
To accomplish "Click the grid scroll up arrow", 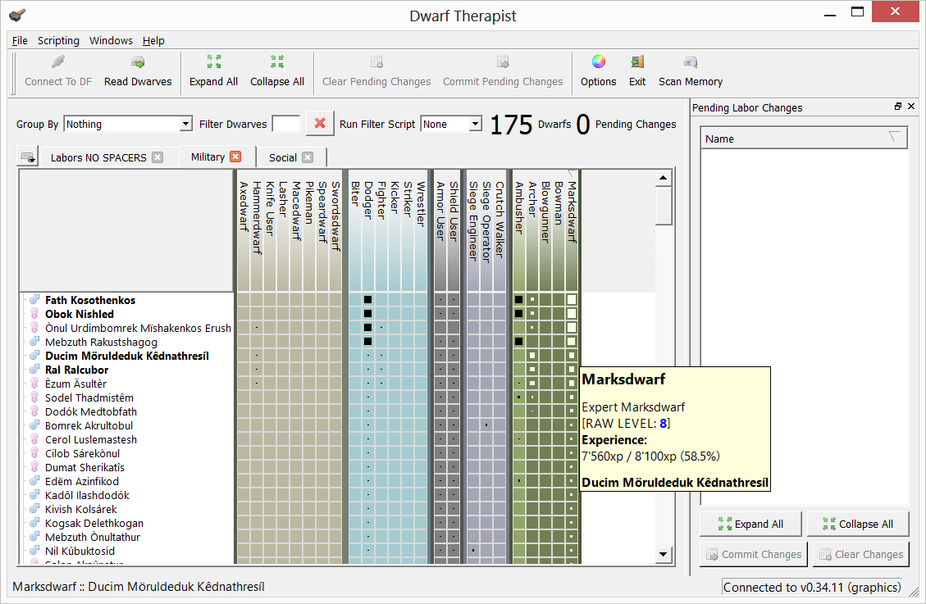I will coord(664,178).
